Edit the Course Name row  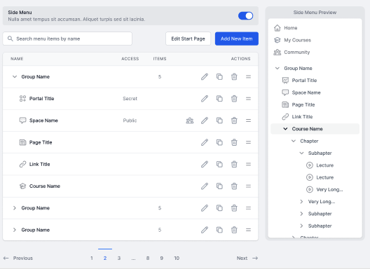coord(205,186)
